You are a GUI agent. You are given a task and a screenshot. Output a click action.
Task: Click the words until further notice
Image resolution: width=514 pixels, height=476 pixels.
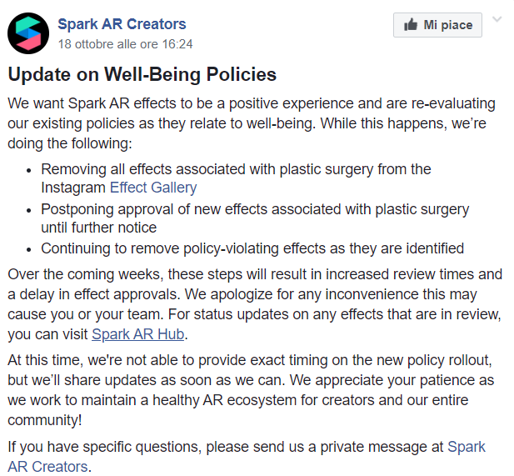pos(98,228)
